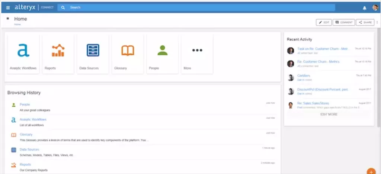Screen dimensions: 381x174
Task: Open 'DiscountPct (Discount Percent' activity link
Action: click(323, 90)
